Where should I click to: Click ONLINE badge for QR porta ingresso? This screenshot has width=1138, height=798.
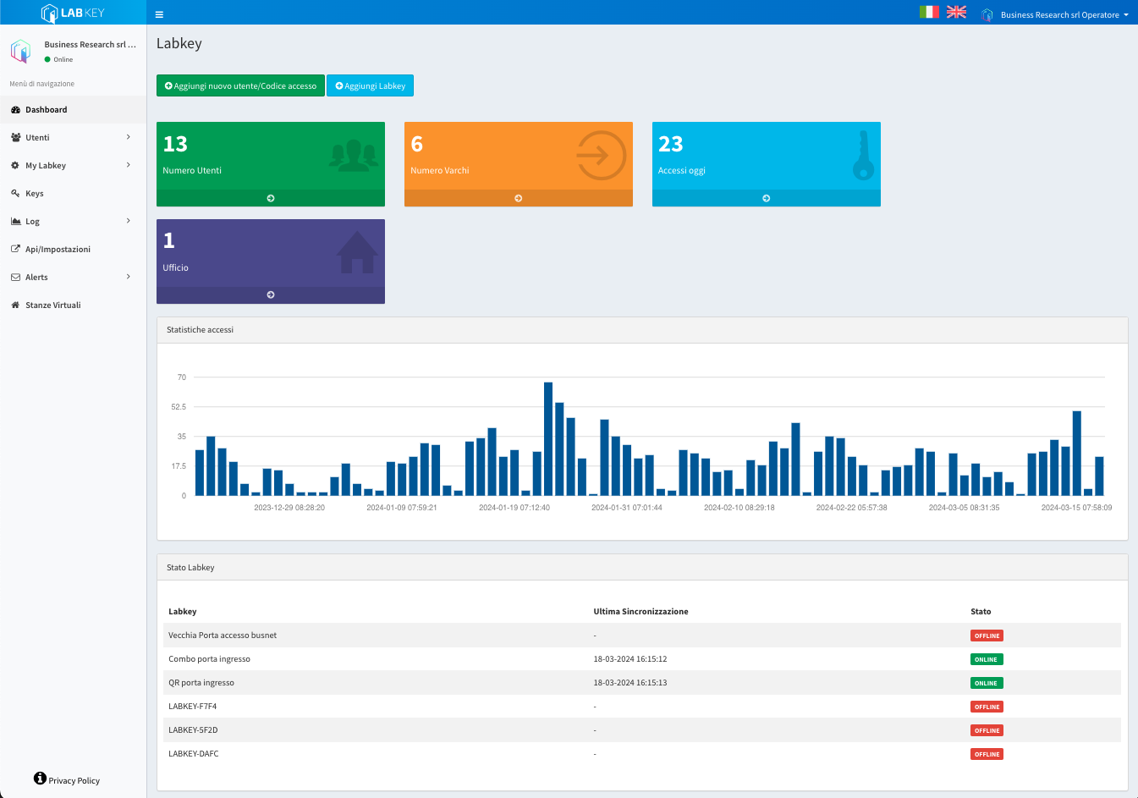pyautogui.click(x=987, y=683)
